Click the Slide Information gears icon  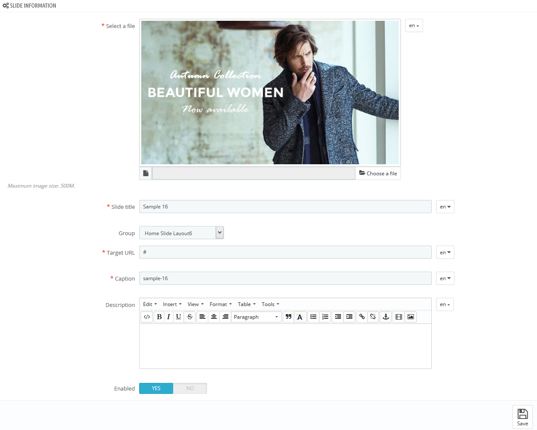6,6
